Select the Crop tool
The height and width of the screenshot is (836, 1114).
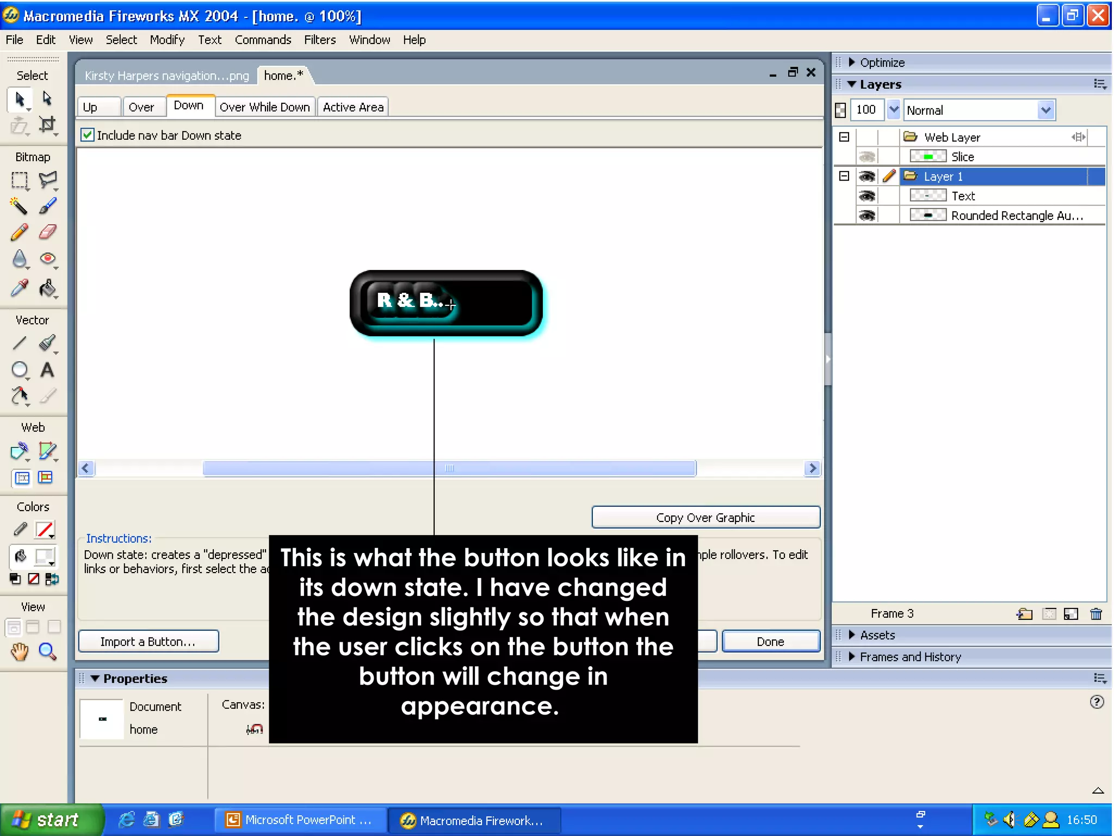(47, 125)
